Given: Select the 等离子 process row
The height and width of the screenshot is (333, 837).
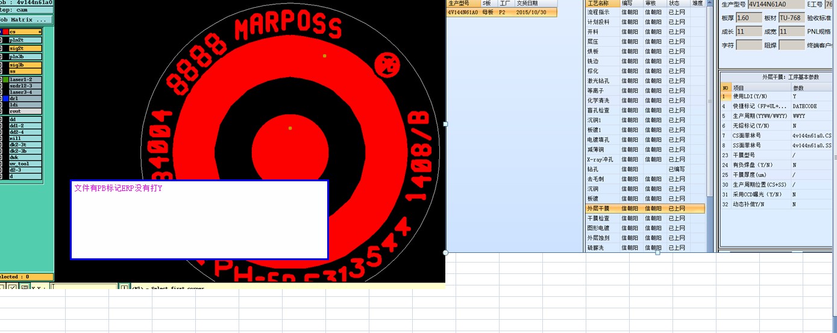Looking at the screenshot, I should click(645, 90).
